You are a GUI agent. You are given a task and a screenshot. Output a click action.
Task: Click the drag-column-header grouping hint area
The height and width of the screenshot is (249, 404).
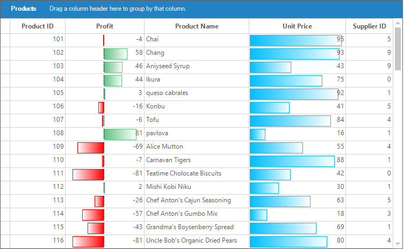coord(118,9)
